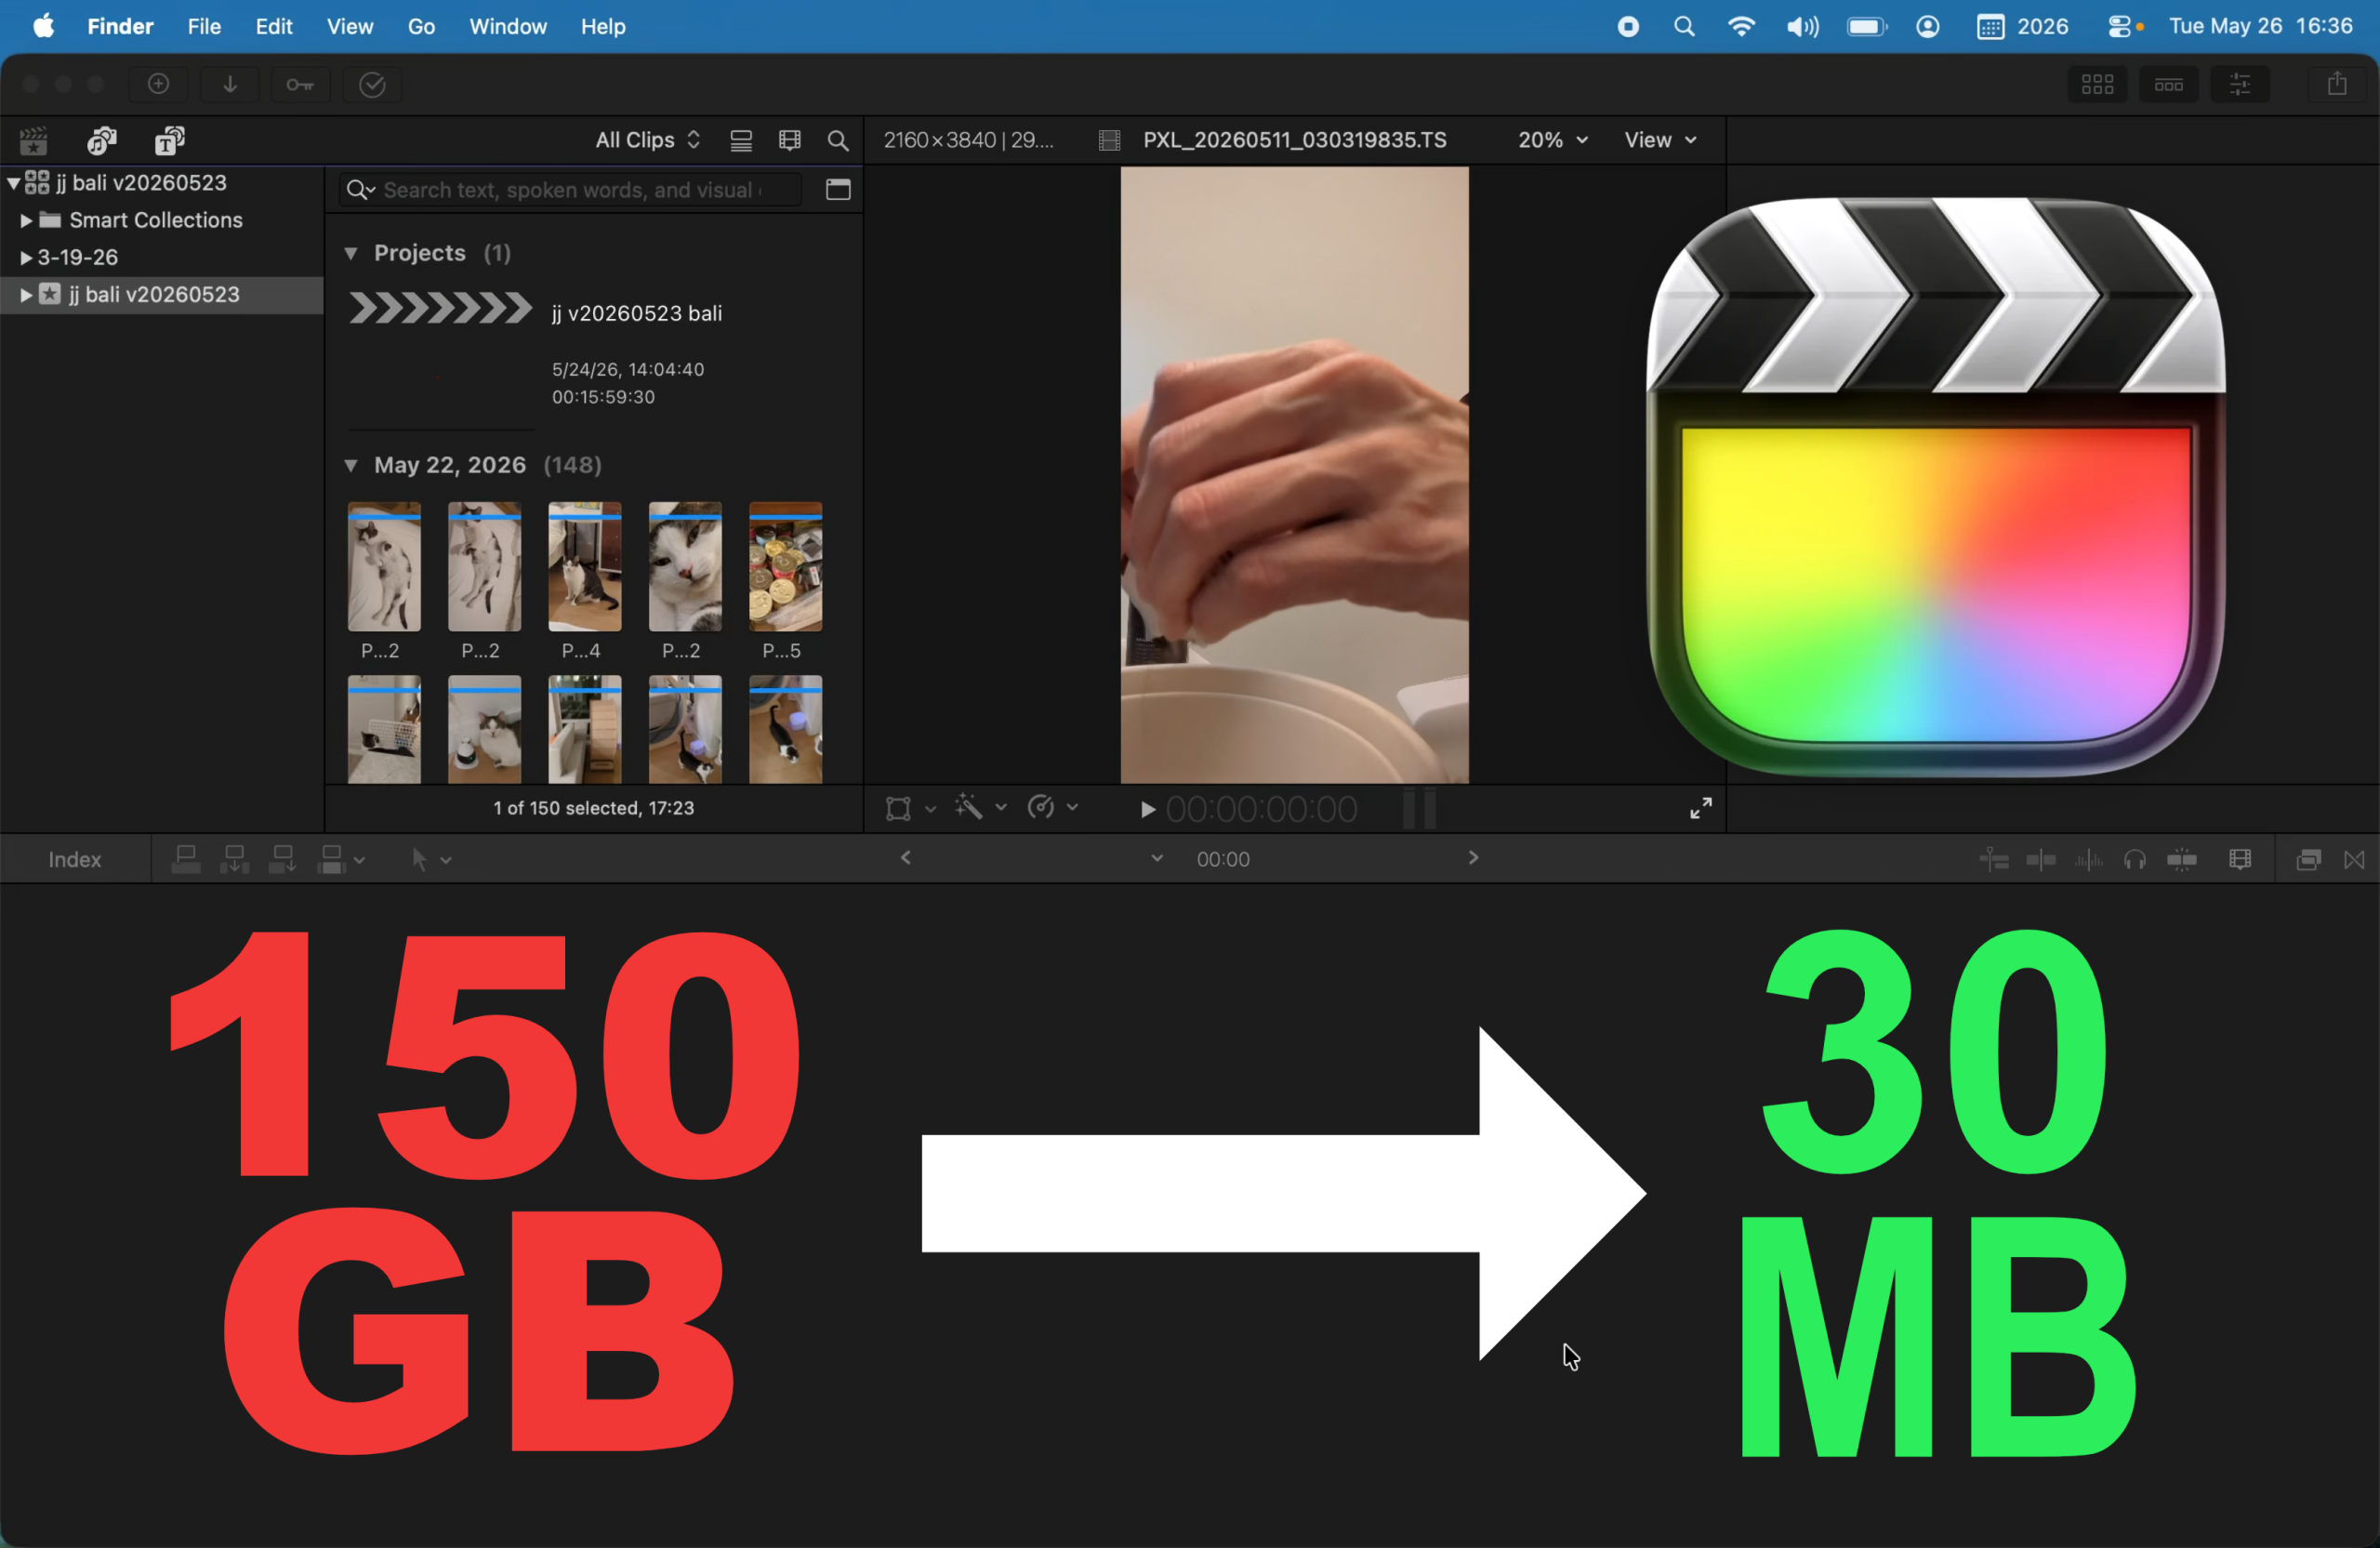Open the Wi-Fi status menu
The image size is (2380, 1548).
click(x=1741, y=26)
